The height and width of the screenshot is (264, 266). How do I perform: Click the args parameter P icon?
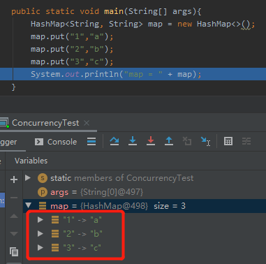click(43, 192)
